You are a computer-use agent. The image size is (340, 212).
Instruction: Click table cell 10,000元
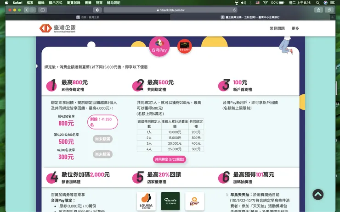coord(175,132)
